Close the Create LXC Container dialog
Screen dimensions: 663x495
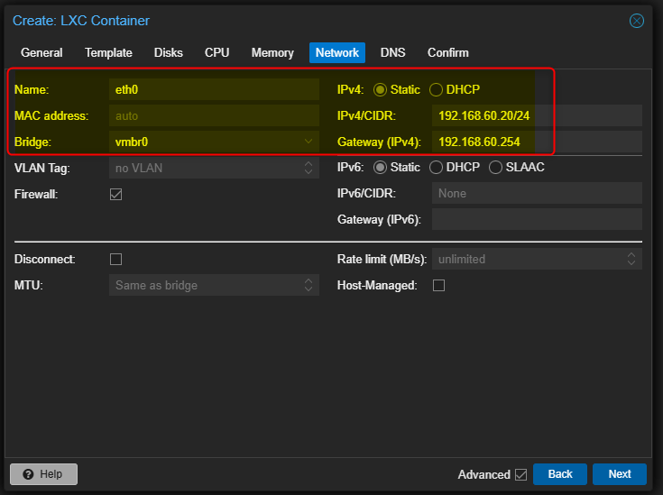click(x=636, y=21)
